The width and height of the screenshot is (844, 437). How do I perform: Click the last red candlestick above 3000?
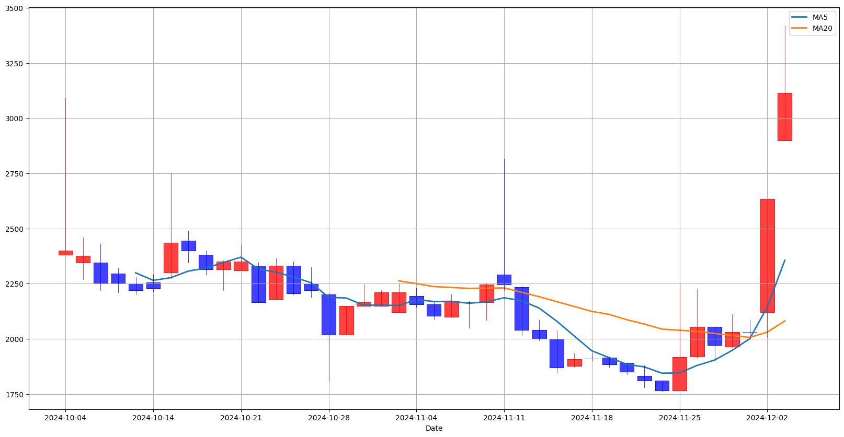785,117
